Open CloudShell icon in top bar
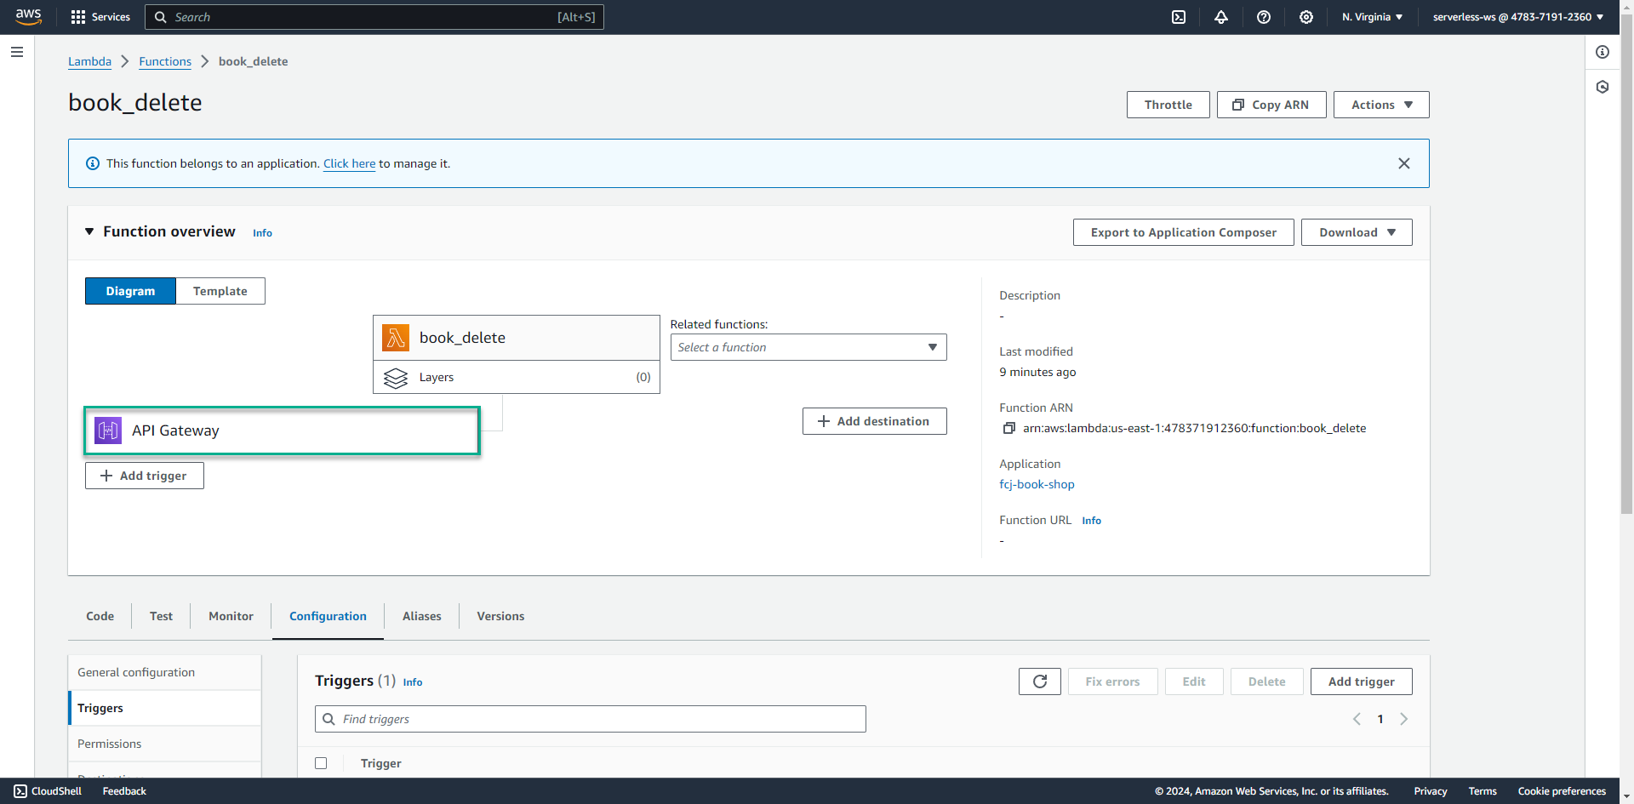The image size is (1634, 804). pyautogui.click(x=1179, y=17)
